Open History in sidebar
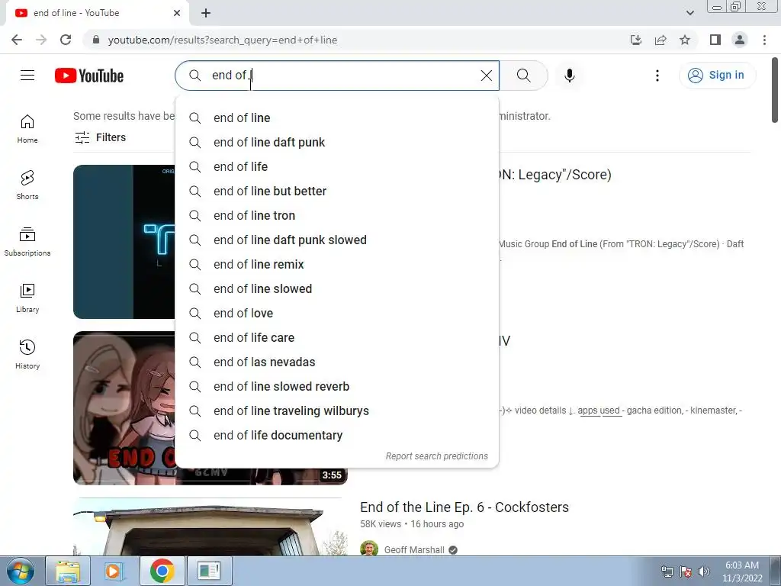Screen dimensions: 781x586 tap(27, 354)
